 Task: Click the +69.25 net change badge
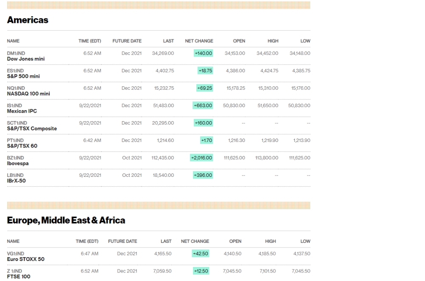tap(205, 88)
